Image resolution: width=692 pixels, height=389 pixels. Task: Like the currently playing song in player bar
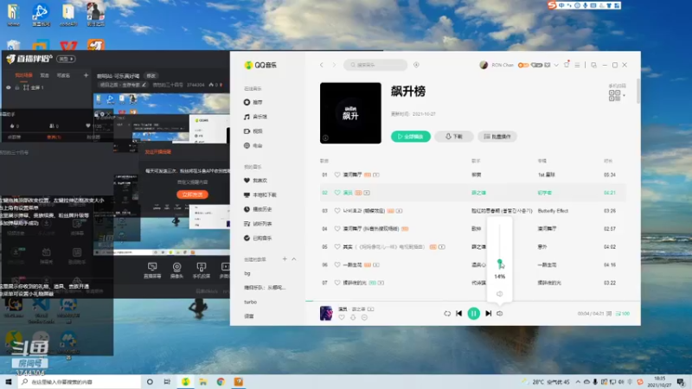[342, 317]
